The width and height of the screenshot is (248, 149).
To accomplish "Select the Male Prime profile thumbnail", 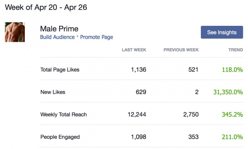I will pyautogui.click(x=15, y=32).
